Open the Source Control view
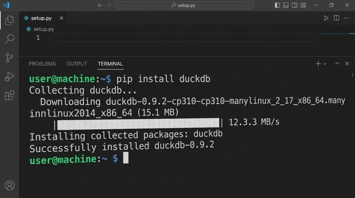The image size is (355, 198). [x=9, y=58]
